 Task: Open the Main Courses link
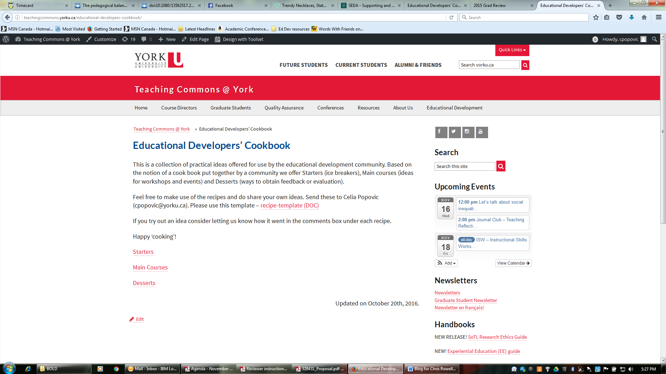(x=150, y=267)
